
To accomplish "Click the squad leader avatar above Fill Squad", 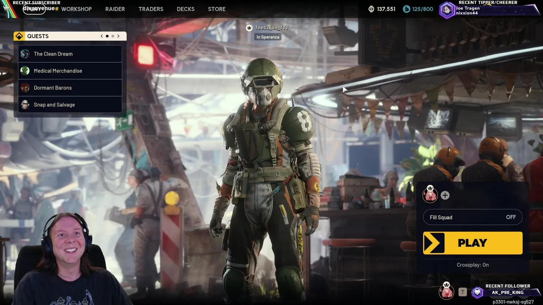I will [x=430, y=194].
